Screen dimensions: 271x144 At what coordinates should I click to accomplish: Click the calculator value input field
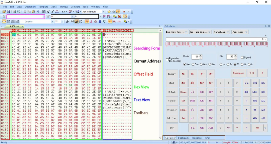pyautogui.click(x=214, y=39)
